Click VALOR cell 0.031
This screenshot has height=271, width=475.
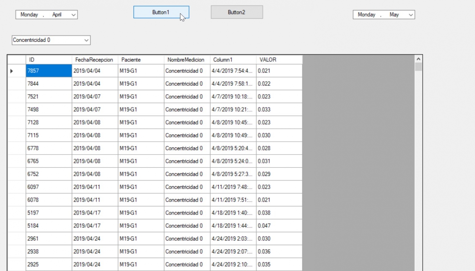pos(279,161)
